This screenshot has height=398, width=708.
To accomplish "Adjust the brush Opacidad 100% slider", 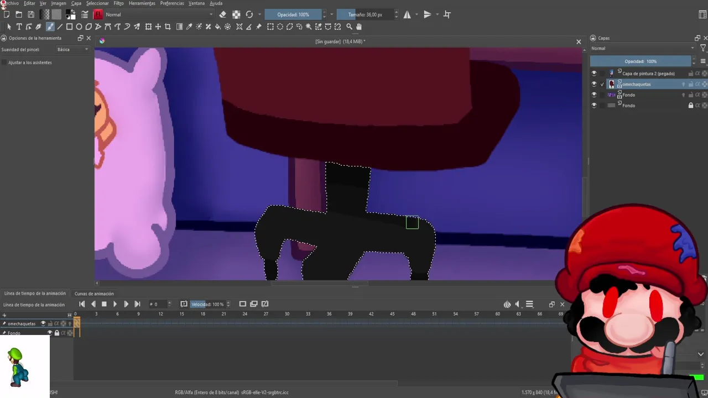I will click(x=293, y=14).
